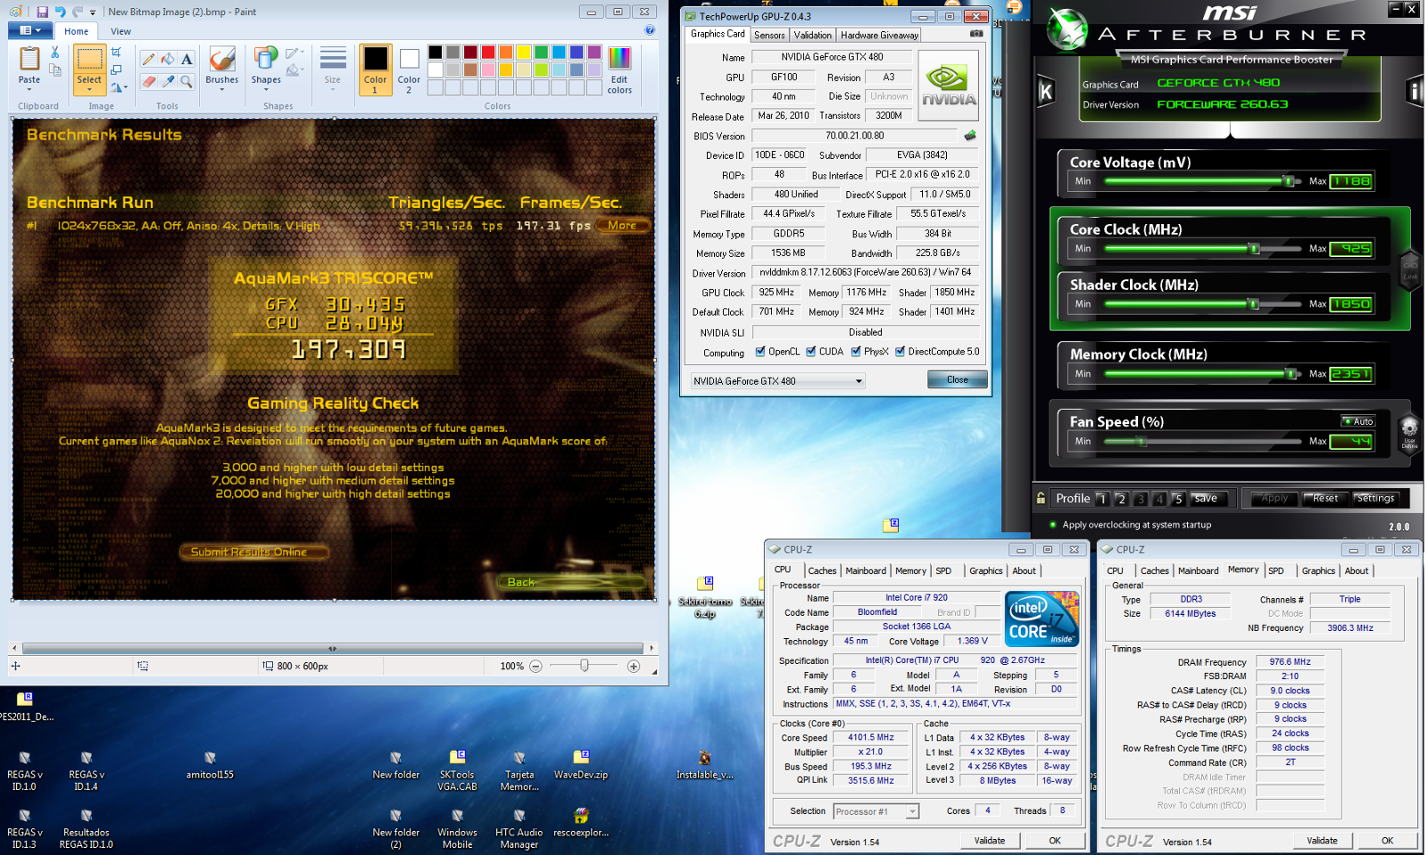Select the Pencil tool in Paint

[148, 59]
